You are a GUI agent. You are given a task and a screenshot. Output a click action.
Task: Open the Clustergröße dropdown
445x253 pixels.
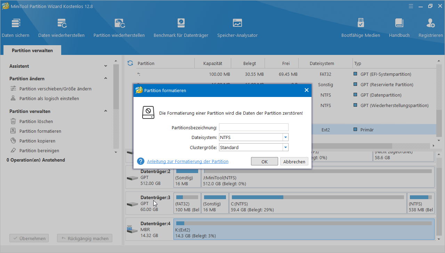coord(285,147)
